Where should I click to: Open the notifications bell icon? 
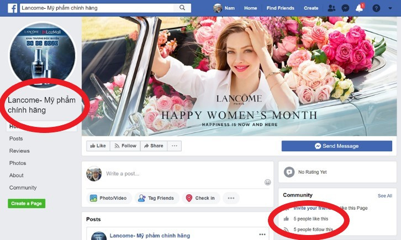point(359,8)
